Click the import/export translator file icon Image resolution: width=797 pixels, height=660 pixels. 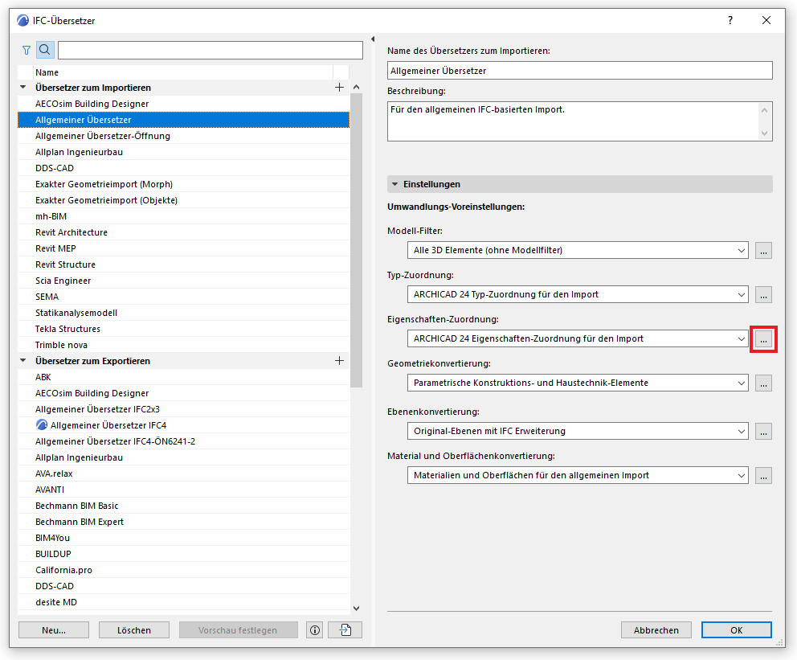(345, 630)
